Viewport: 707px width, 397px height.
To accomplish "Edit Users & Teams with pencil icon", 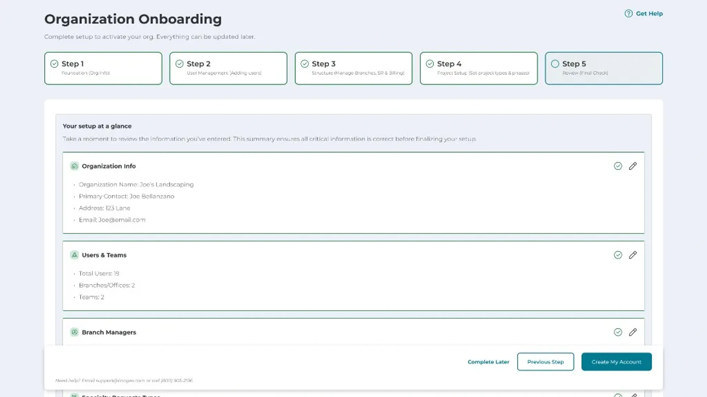I will (x=633, y=255).
